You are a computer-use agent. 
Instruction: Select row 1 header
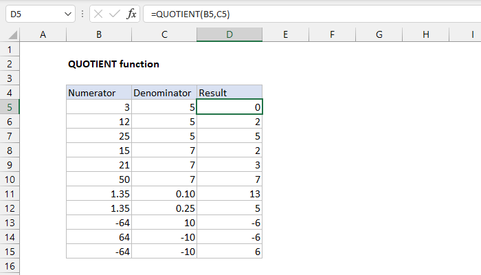(10, 49)
